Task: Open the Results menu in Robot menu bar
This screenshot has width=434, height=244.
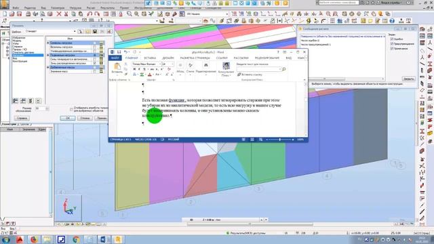Action: (x=107, y=8)
